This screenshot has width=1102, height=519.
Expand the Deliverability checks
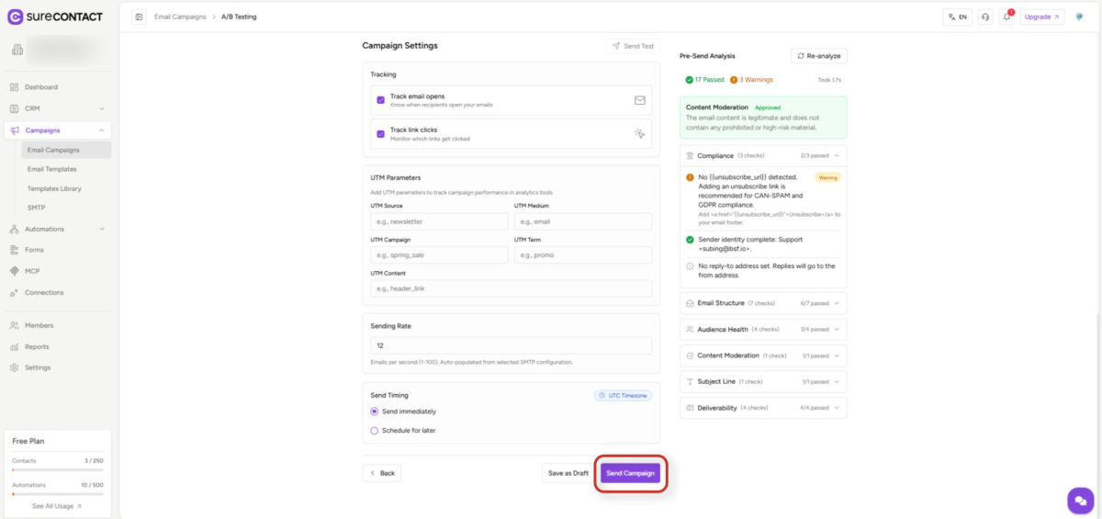[764, 407]
